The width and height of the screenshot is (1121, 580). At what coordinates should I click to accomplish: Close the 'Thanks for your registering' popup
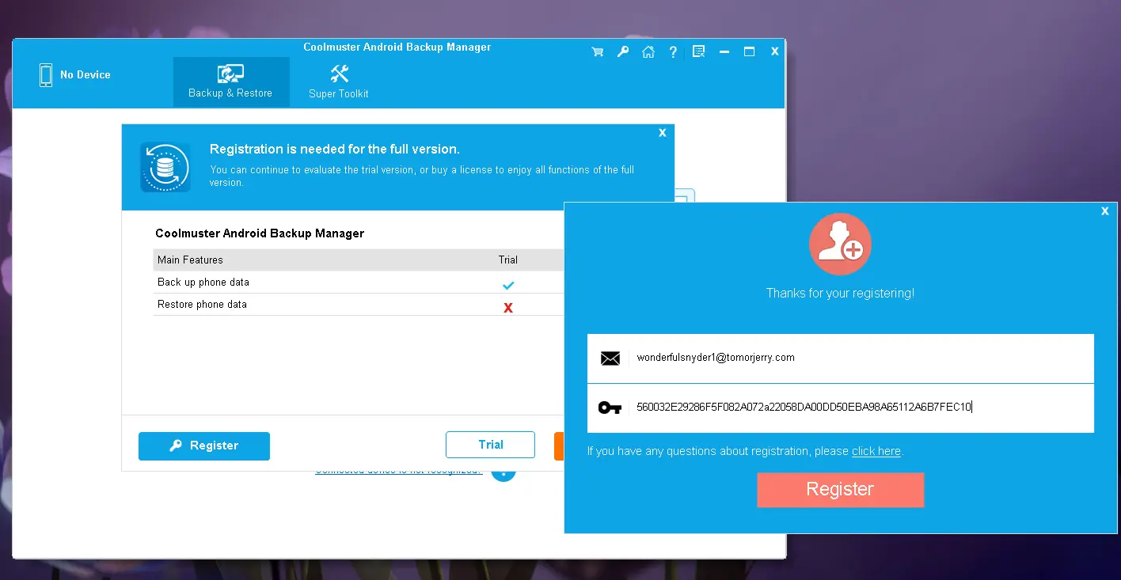click(x=1105, y=211)
